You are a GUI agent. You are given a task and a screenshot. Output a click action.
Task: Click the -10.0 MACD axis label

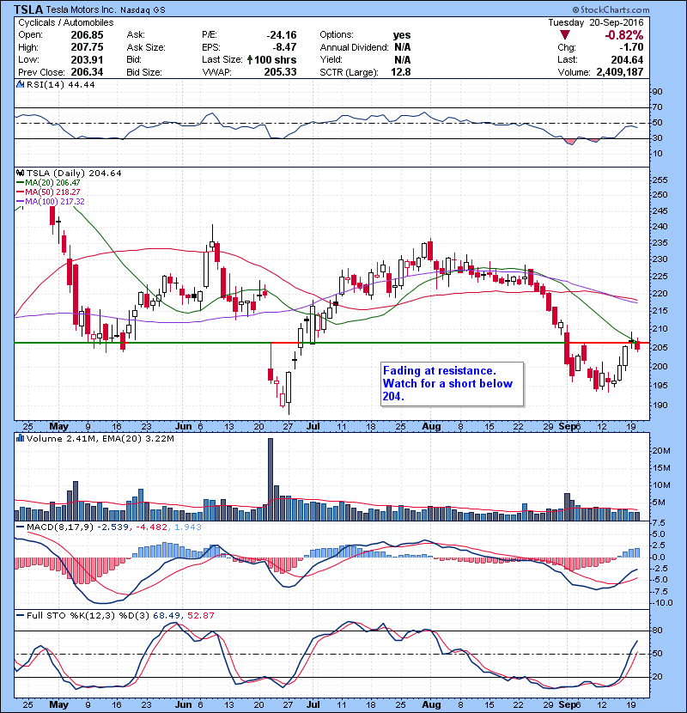662,603
